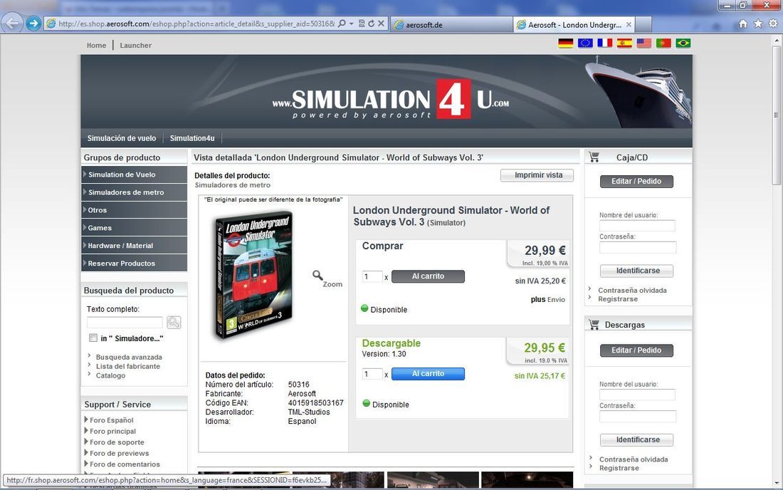This screenshot has height=490, width=783.
Task: Open browser Tools gear icon
Action: click(773, 24)
